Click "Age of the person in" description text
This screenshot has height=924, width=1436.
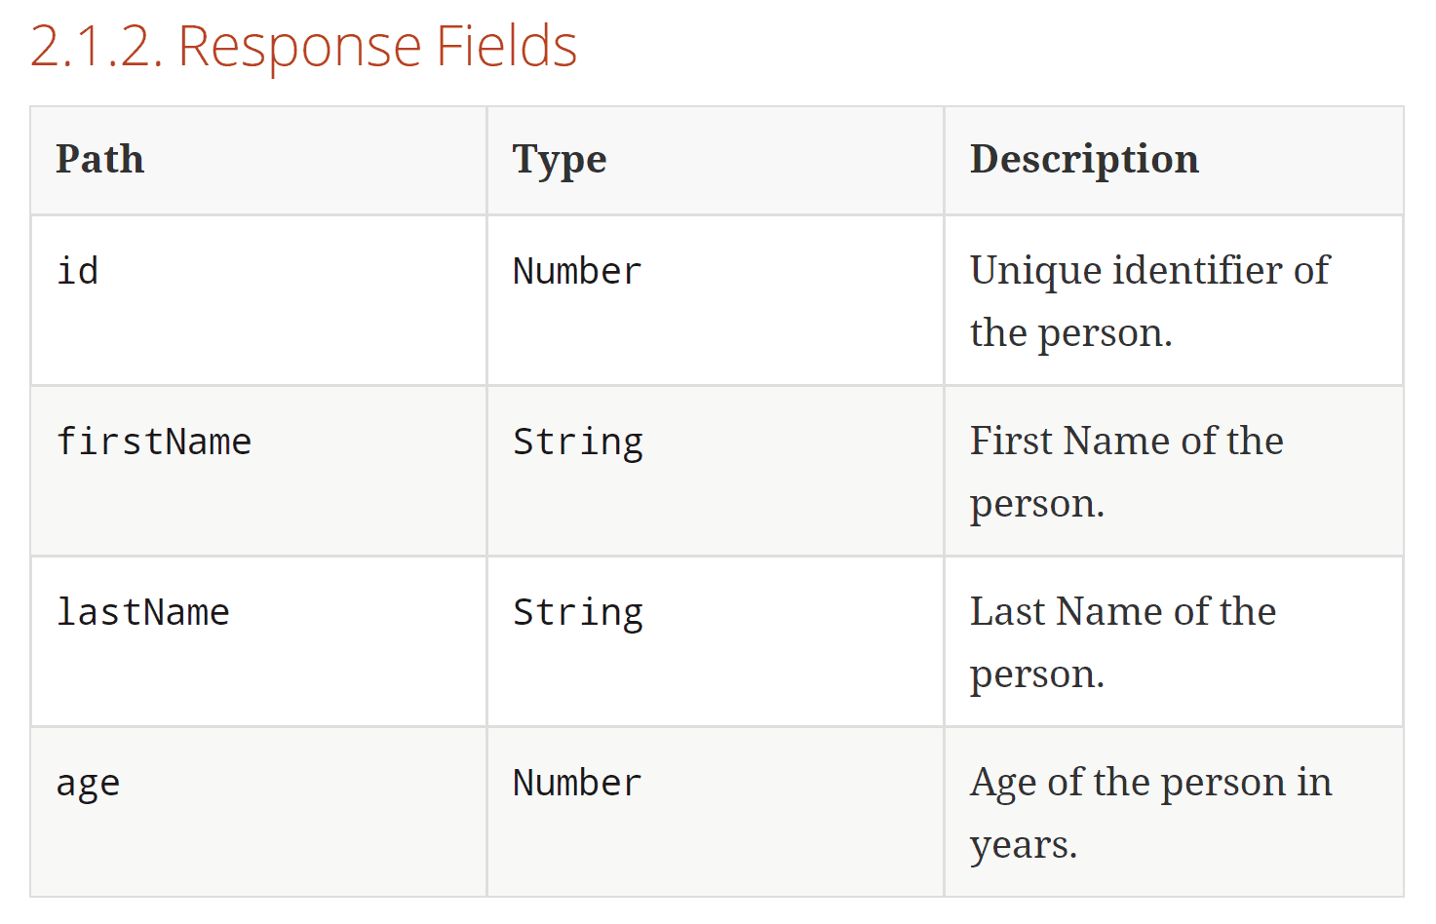[x=1150, y=783]
